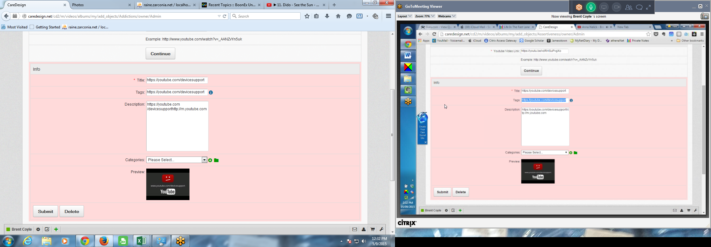Image resolution: width=711 pixels, height=247 pixels.
Task: Open the Firefox Hello chat smiley icon
Action: click(349, 16)
